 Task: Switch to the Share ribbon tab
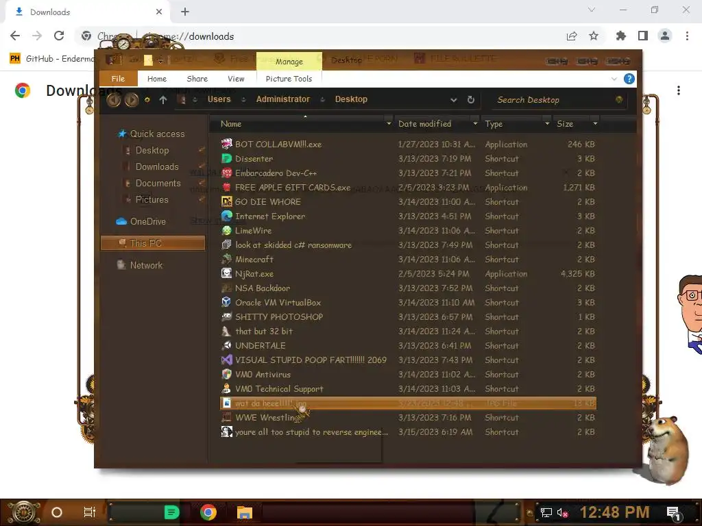pos(197,79)
